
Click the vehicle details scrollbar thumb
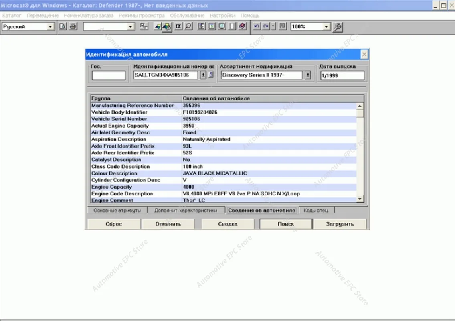[x=360, y=113]
